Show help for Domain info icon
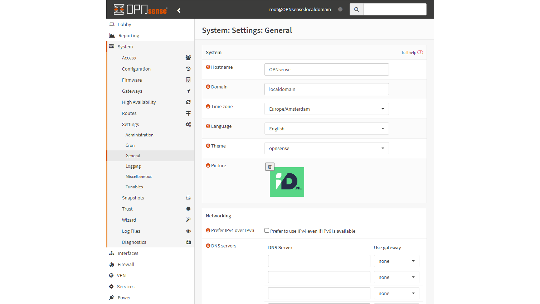Image resolution: width=540 pixels, height=304 pixels. click(208, 87)
